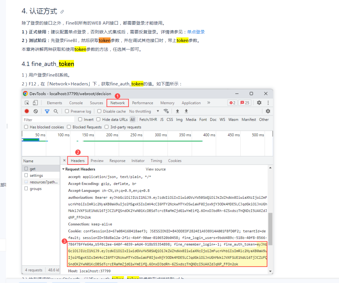Click the anchor link icon beside 认证方式 heading
The height and width of the screenshot is (283, 339).
tap(62, 12)
